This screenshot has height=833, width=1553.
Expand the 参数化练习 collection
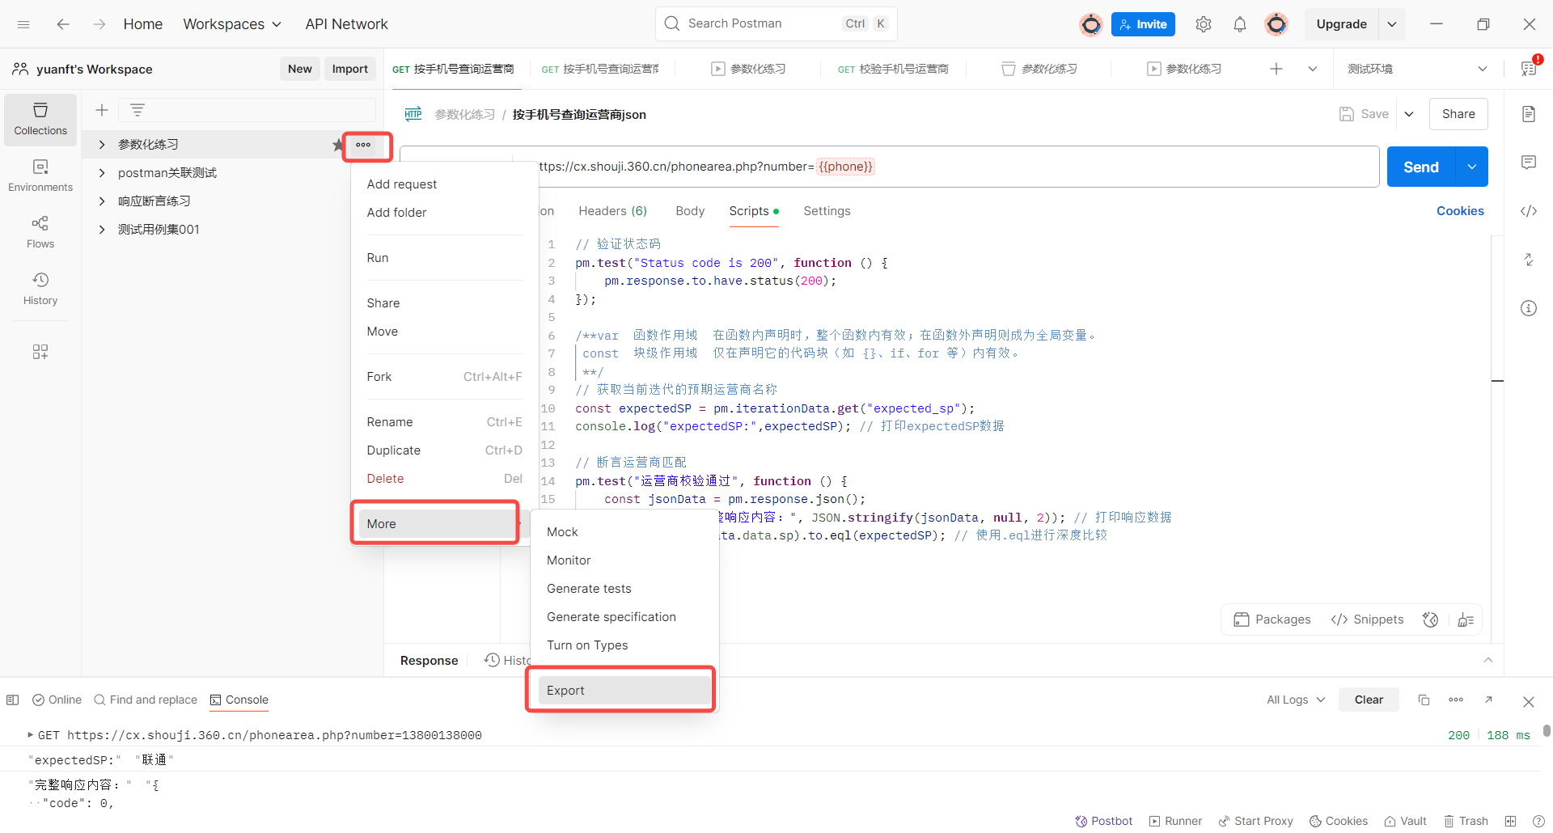(102, 145)
